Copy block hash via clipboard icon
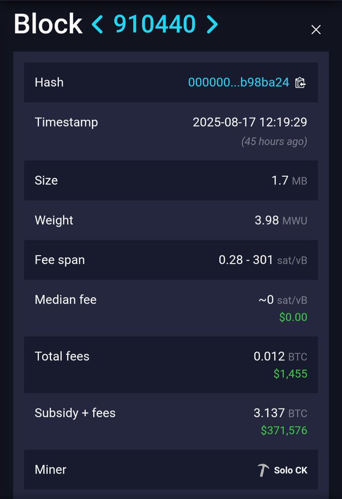 tap(300, 83)
